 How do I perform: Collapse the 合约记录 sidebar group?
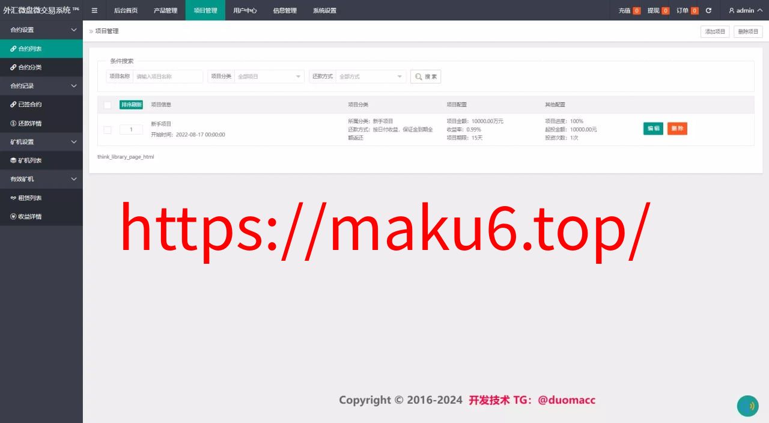click(41, 86)
